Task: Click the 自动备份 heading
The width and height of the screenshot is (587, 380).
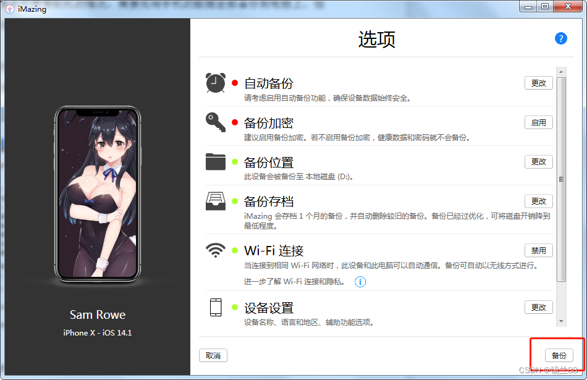Action: click(269, 83)
